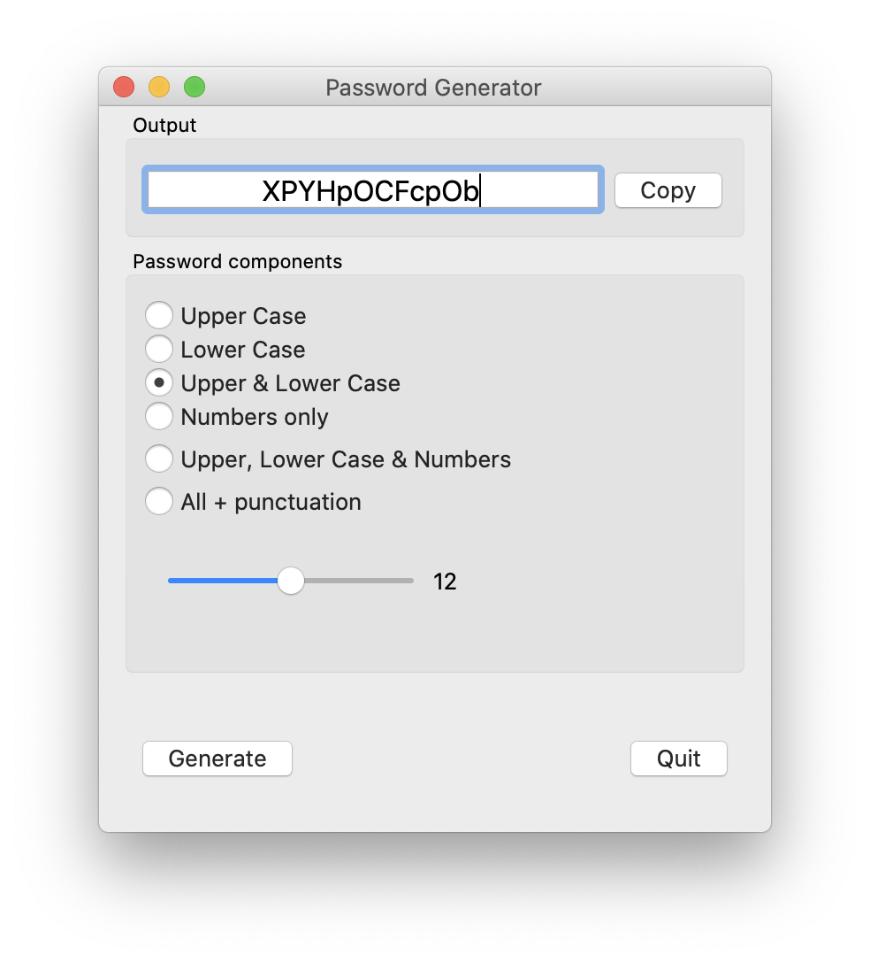Minimize the window with the yellow button
Image resolution: width=870 pixels, height=963 pixels.
click(159, 87)
